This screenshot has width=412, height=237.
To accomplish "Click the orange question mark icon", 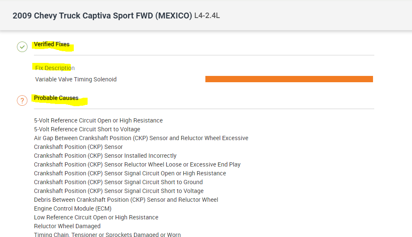I will pyautogui.click(x=22, y=101).
